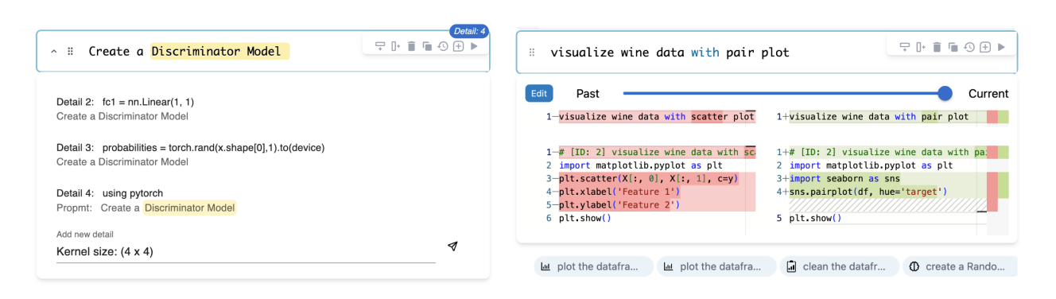
Task: Click the Edit button in diff view
Action: [x=539, y=94]
